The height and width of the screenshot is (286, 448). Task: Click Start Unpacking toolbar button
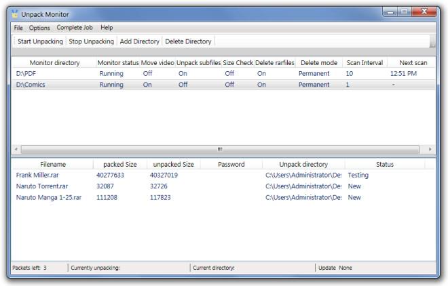coord(40,41)
